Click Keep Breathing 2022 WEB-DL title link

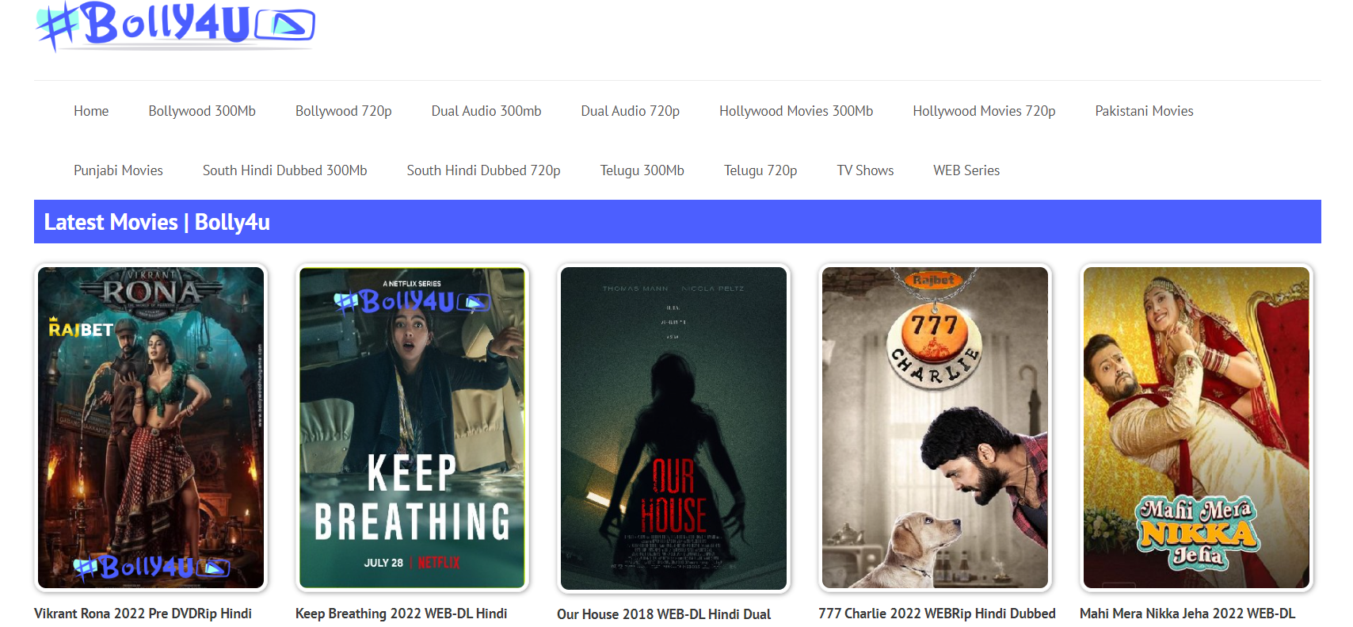(401, 614)
